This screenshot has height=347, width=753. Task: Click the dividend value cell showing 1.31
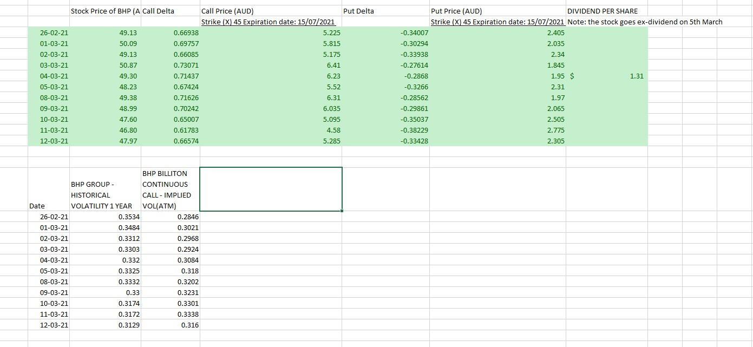pos(606,76)
